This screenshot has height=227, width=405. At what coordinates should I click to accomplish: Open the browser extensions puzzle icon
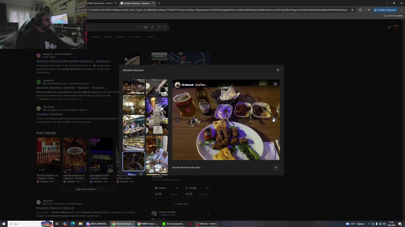pyautogui.click(x=360, y=10)
